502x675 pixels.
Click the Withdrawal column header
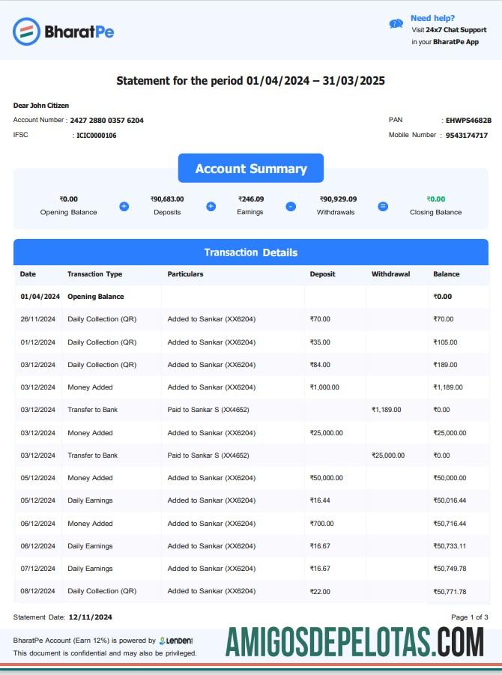(x=390, y=274)
